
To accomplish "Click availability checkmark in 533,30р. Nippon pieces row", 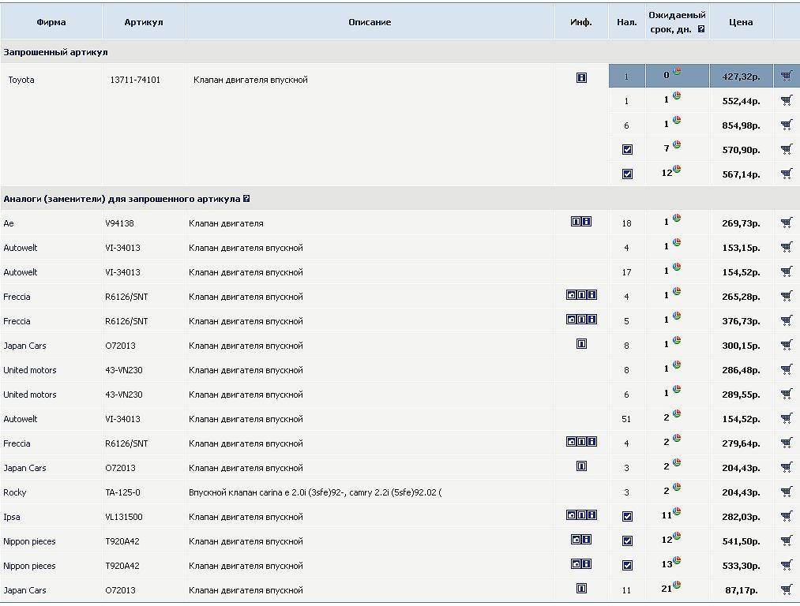I will point(627,566).
